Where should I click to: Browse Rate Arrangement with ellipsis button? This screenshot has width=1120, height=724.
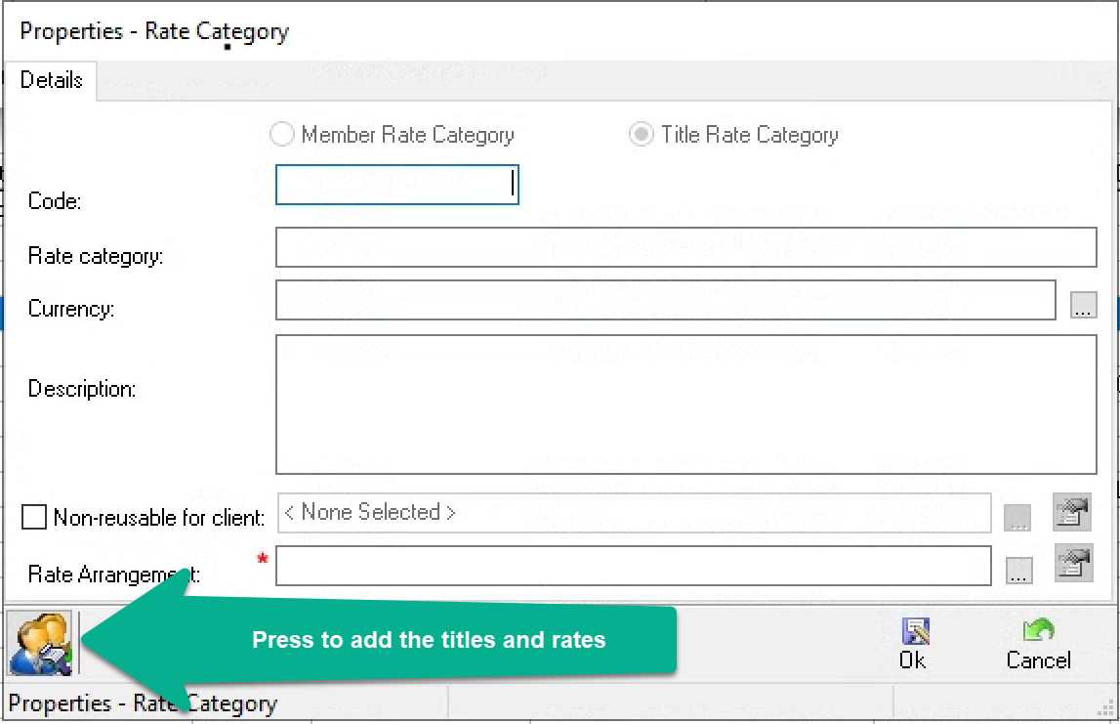tap(1018, 571)
